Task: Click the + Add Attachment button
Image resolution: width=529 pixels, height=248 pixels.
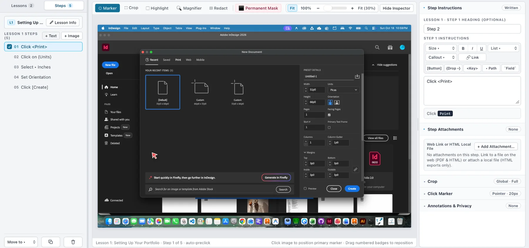Action: click(x=496, y=147)
